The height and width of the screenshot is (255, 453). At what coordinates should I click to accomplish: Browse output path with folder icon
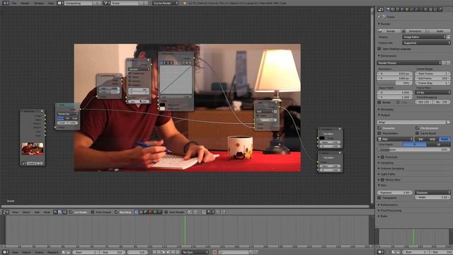(448, 122)
